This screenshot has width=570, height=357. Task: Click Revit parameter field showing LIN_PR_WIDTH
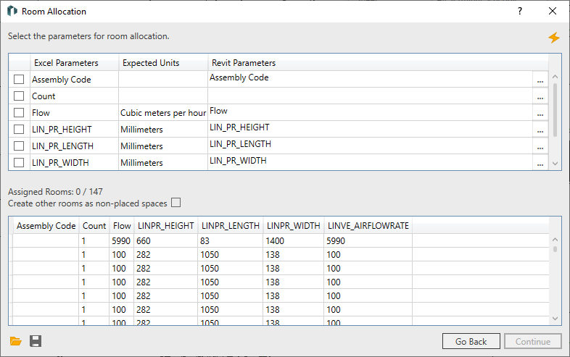[370, 162]
